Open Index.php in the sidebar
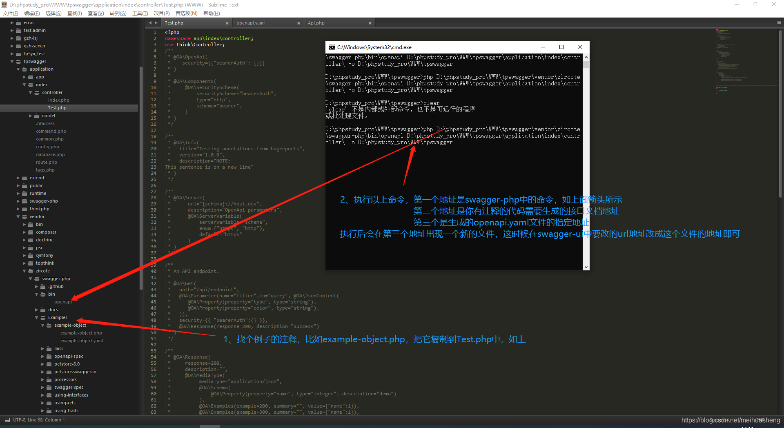 click(58, 100)
